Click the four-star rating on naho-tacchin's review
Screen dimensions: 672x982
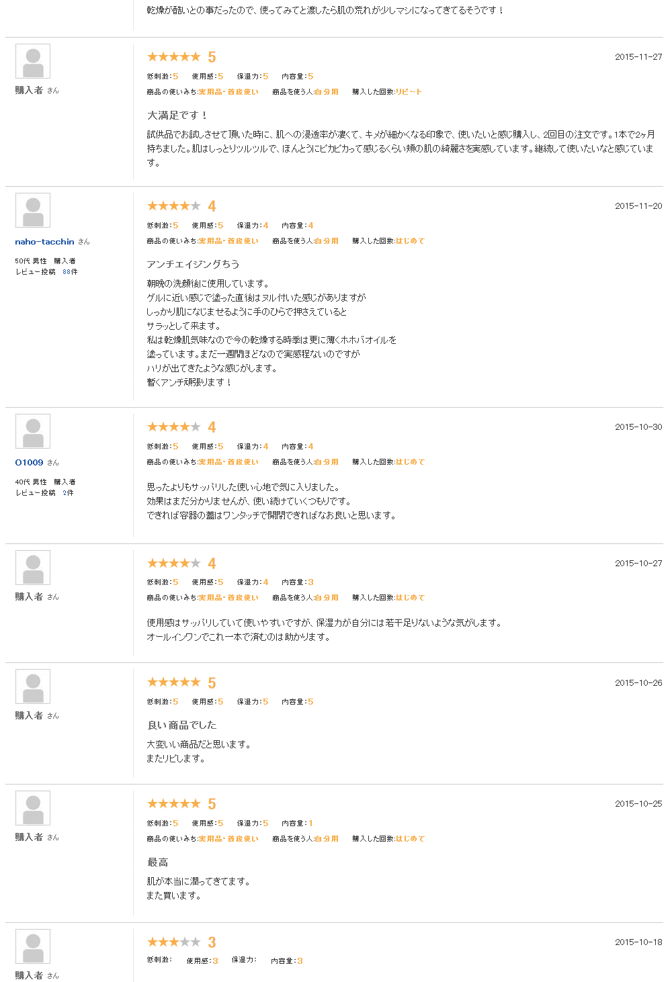(174, 206)
